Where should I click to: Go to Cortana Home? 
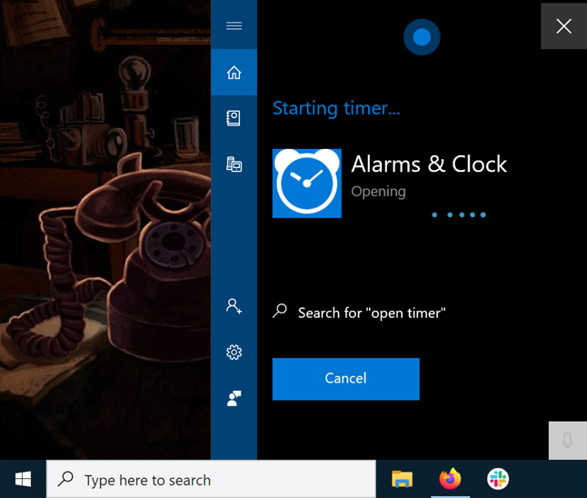[x=234, y=72]
